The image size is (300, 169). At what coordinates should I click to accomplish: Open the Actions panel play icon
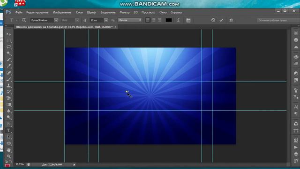point(296,147)
